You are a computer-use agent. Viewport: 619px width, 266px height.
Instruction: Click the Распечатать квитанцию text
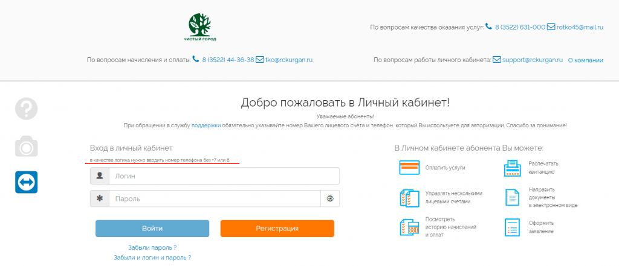[x=543, y=168]
